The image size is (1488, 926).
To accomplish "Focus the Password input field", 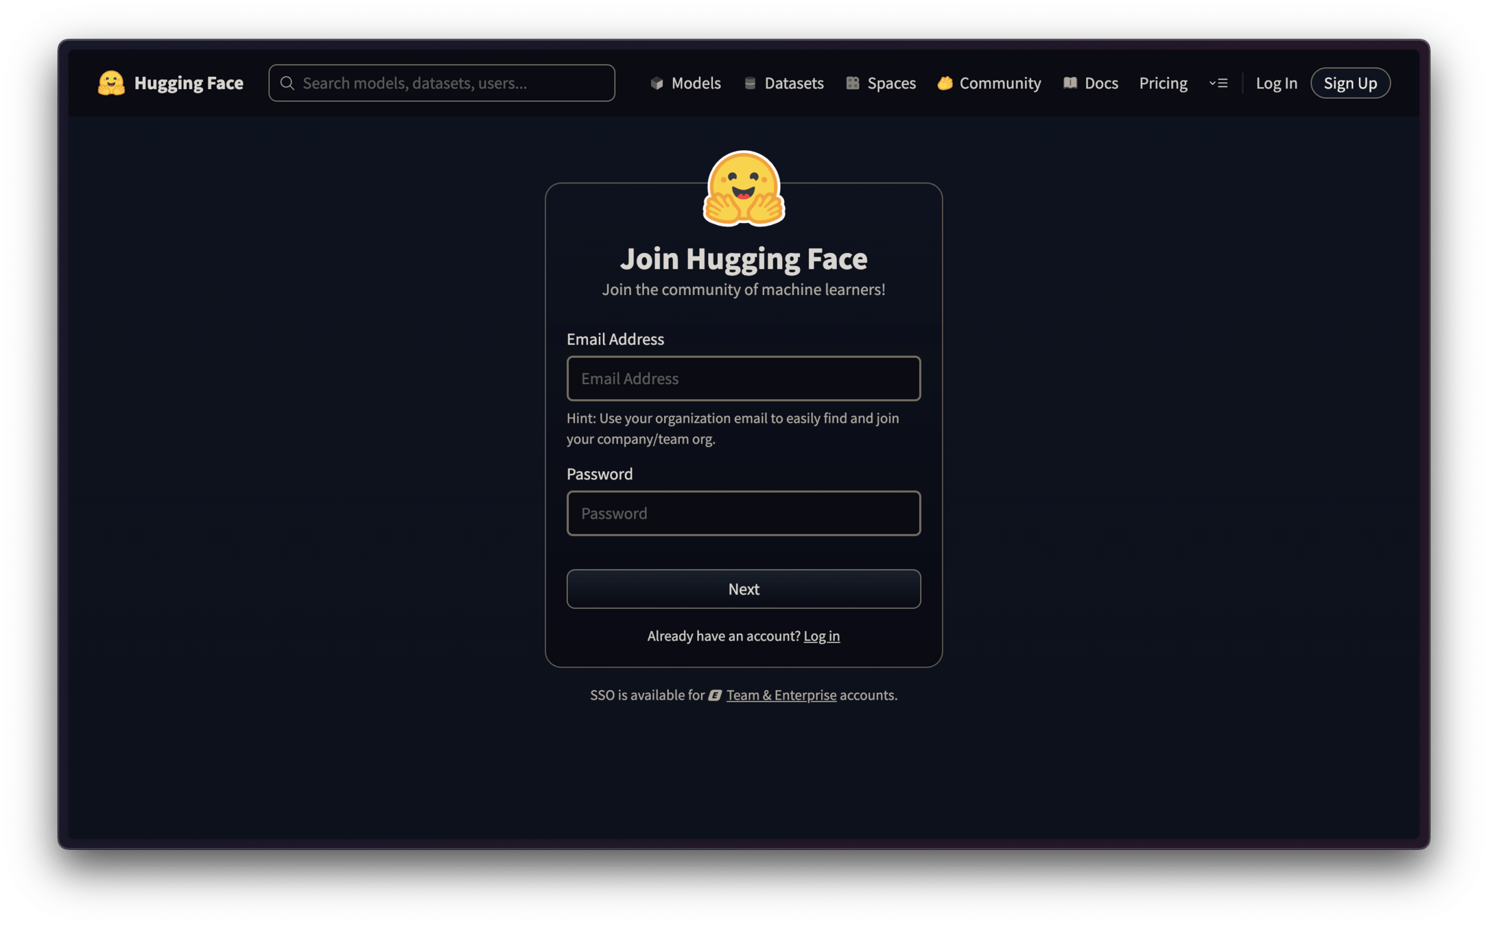I will (743, 513).
